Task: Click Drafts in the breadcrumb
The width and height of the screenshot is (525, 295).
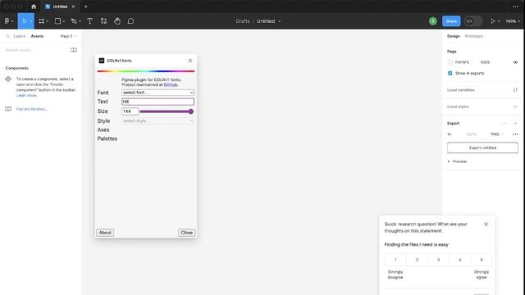Action: pos(243,21)
